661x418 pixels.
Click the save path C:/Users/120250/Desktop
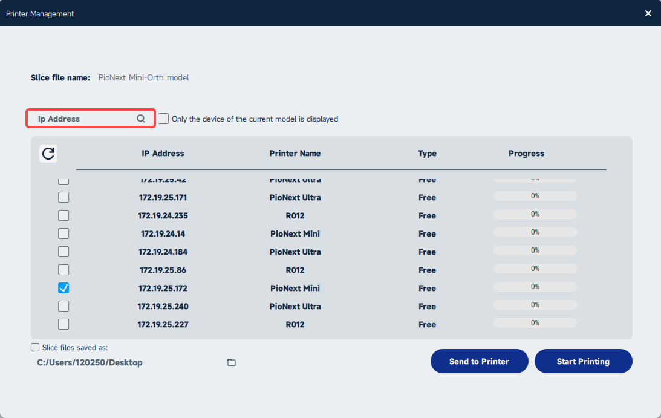point(90,362)
